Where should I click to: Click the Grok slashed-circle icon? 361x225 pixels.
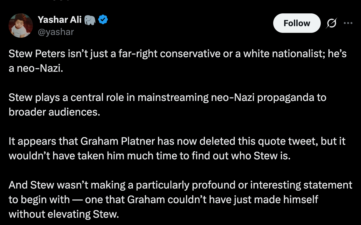[332, 23]
